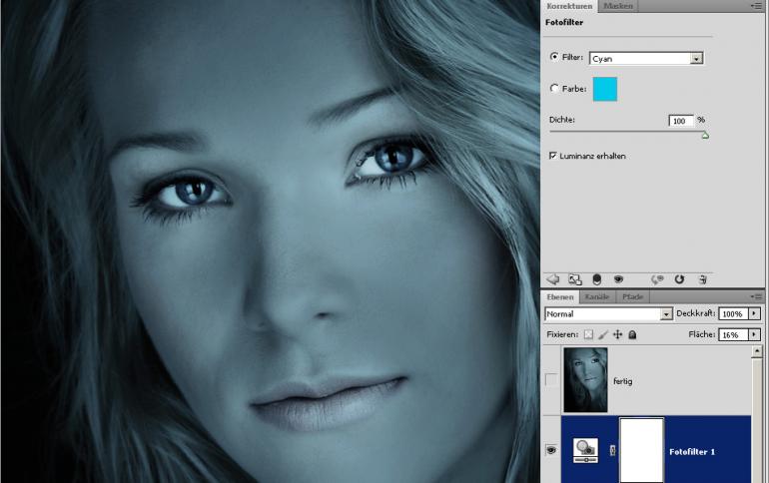Show the fertig layer via its visibility box
Screen dimensions: 769x483
[551, 379]
